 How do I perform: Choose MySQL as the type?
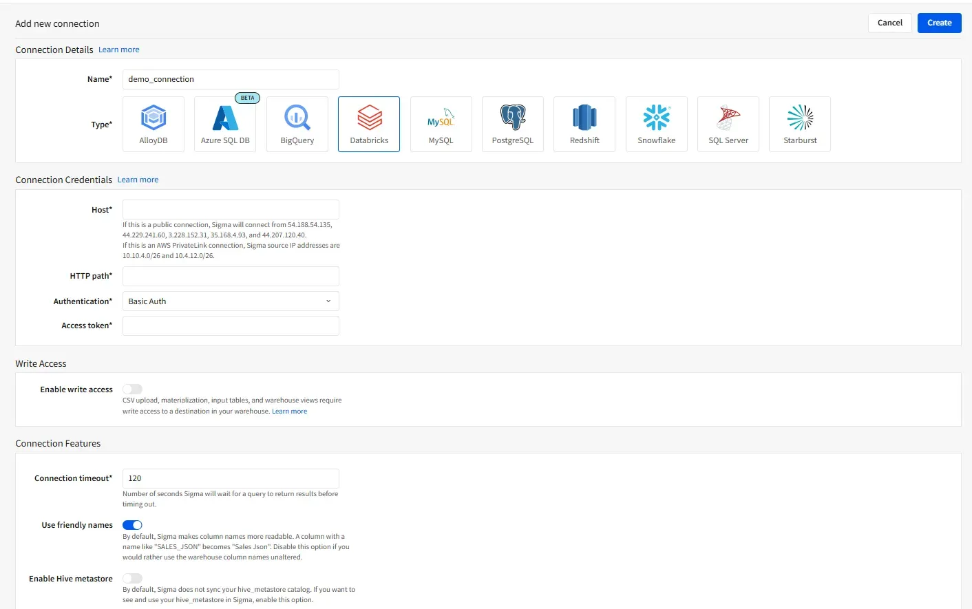pyautogui.click(x=441, y=124)
